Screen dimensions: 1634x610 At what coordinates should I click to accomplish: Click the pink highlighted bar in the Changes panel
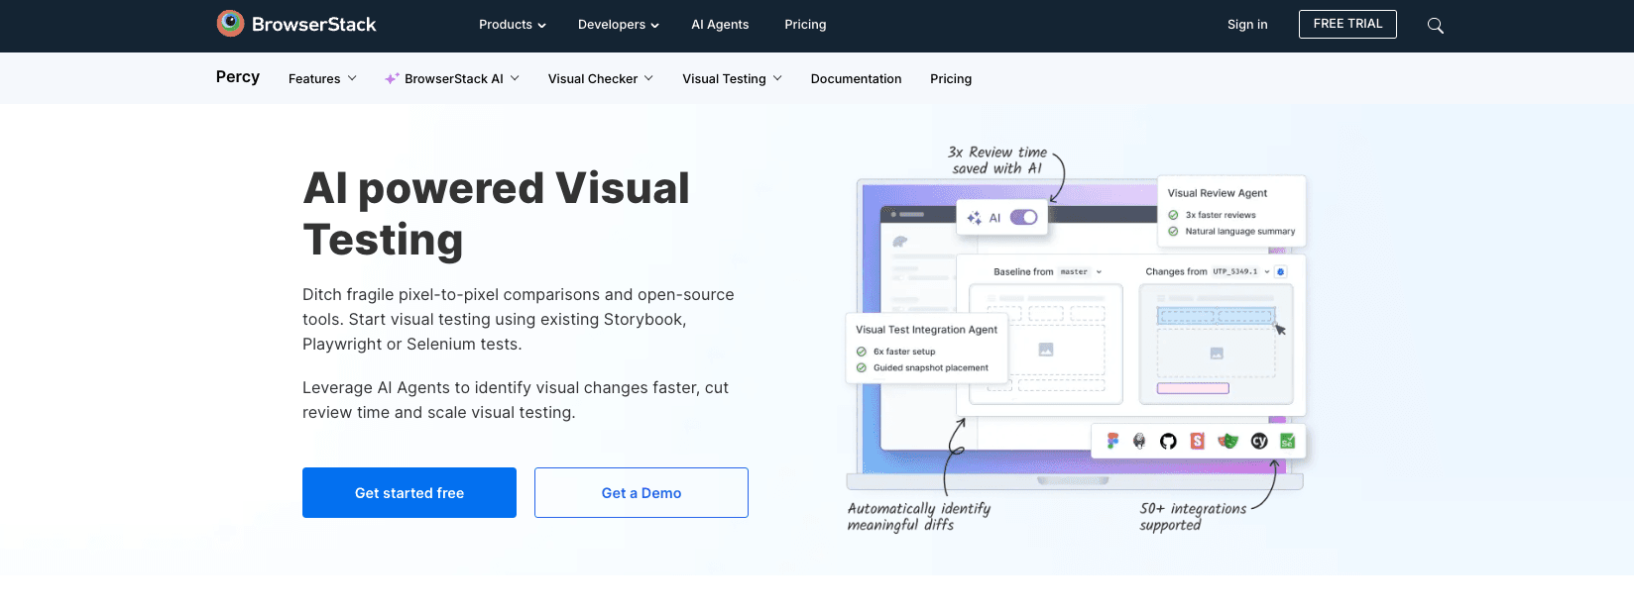point(1193,388)
